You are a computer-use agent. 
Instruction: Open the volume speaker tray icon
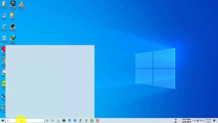point(203,121)
